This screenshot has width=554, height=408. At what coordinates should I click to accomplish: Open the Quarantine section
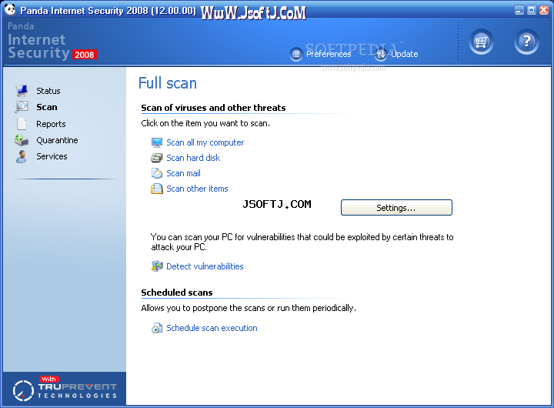pos(57,140)
